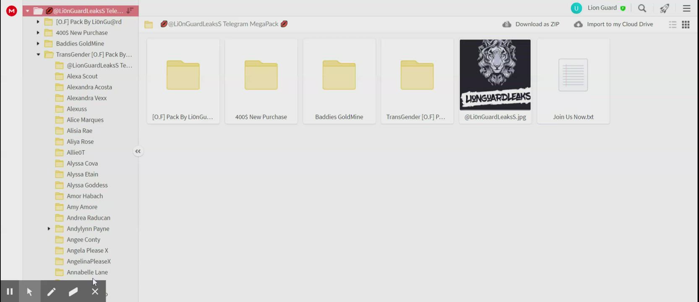Open the [O.F] Pack By Li0nGu... folder tile
699x302 pixels.
pyautogui.click(x=183, y=81)
